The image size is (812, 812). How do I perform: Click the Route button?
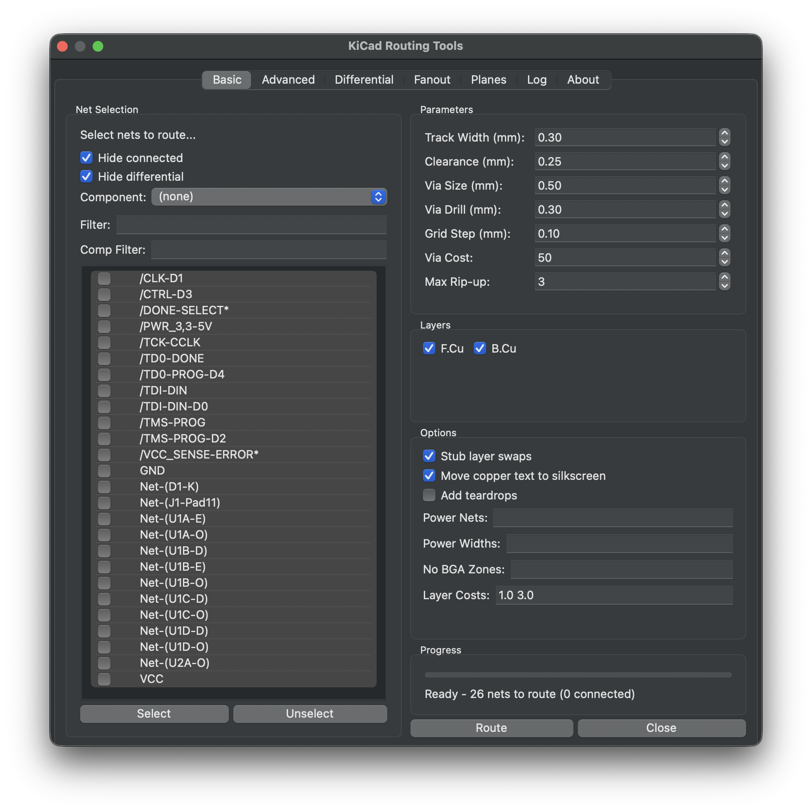[491, 728]
